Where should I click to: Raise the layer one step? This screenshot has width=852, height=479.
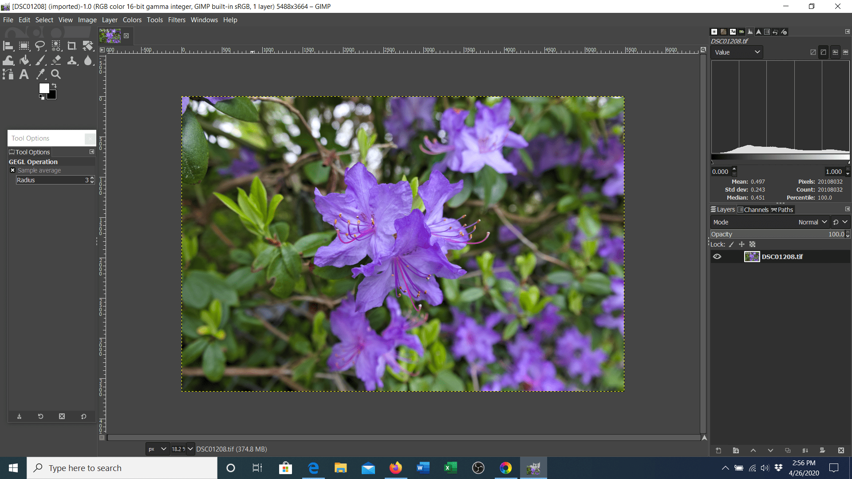[x=753, y=451]
